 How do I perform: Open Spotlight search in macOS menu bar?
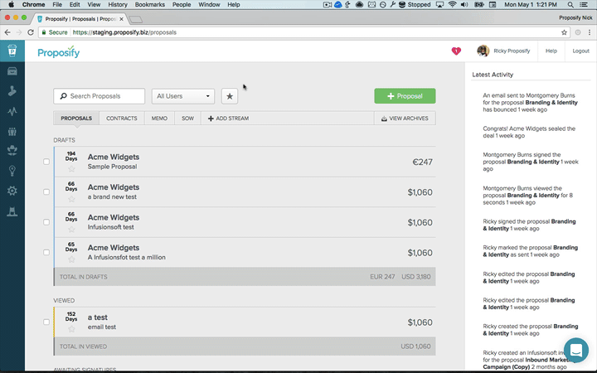570,5
